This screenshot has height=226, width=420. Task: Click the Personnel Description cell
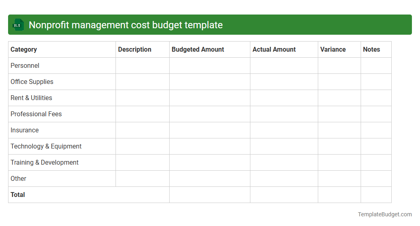coord(143,66)
